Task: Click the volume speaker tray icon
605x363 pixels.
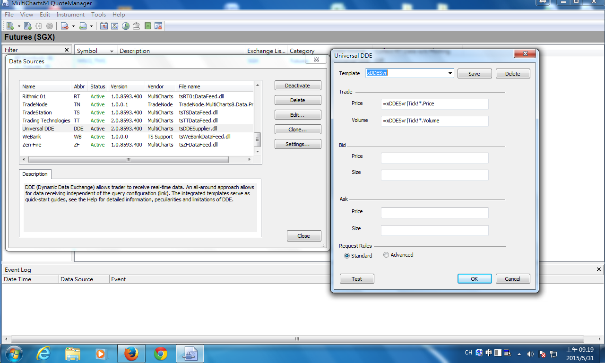Action: pos(530,354)
